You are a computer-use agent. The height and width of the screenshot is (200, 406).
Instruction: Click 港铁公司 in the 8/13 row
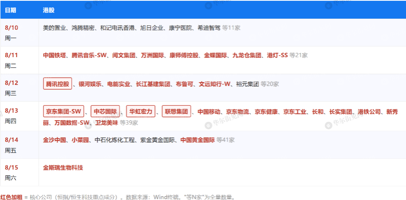tap(369, 112)
